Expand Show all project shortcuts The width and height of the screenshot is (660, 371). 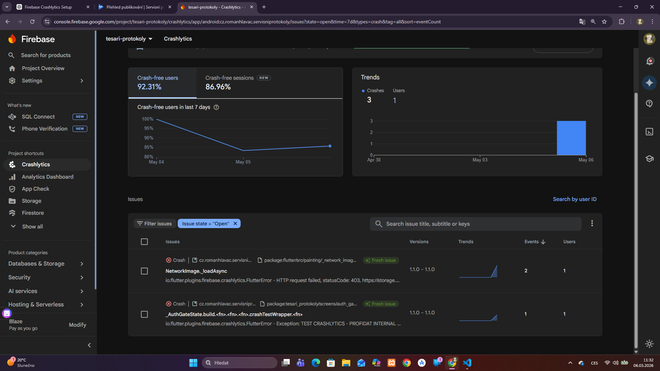[x=27, y=227]
